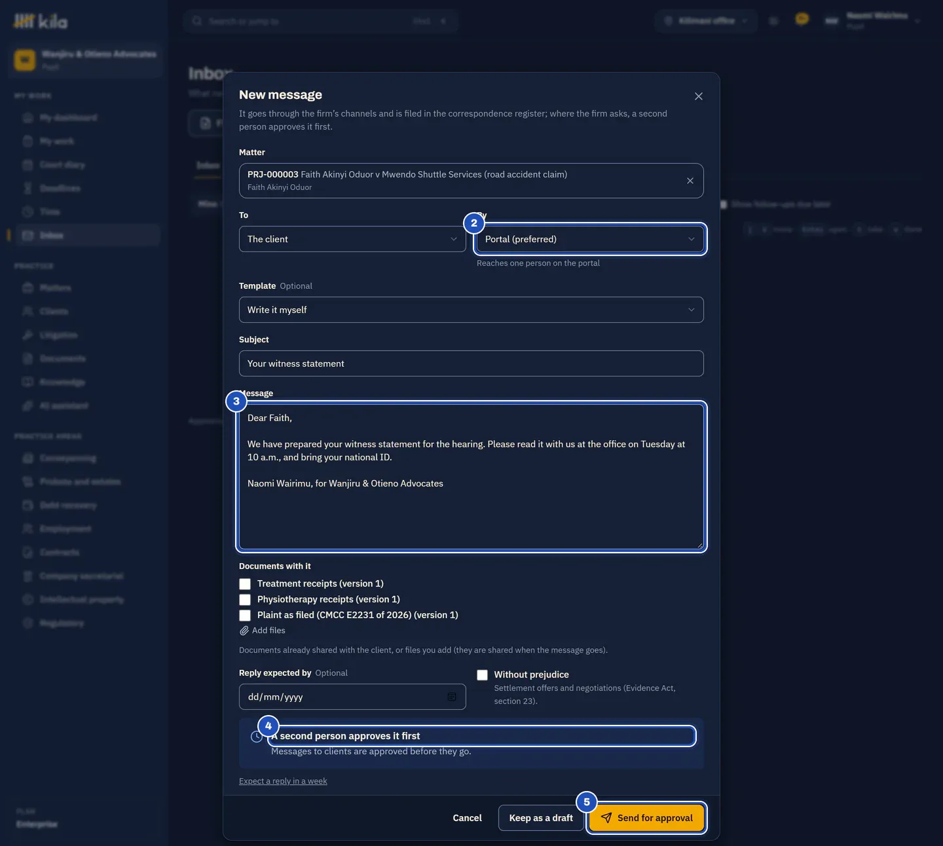Cancel the new message

point(467,818)
